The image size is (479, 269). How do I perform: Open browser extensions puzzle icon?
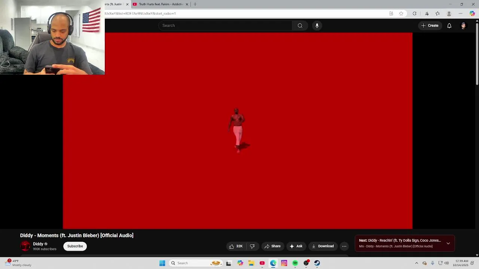pyautogui.click(x=414, y=13)
